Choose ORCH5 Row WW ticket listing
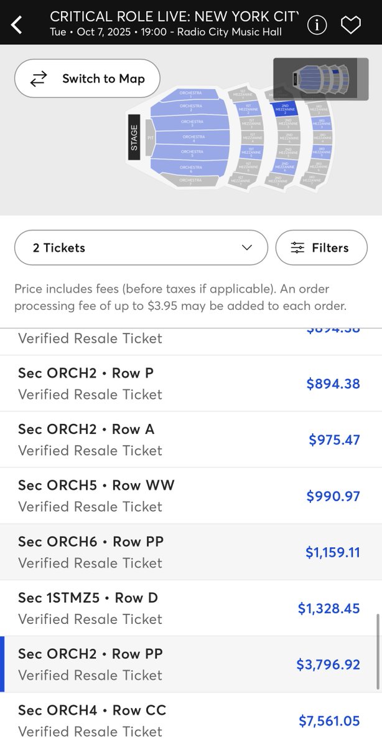Image resolution: width=382 pixels, height=748 pixels. click(191, 496)
